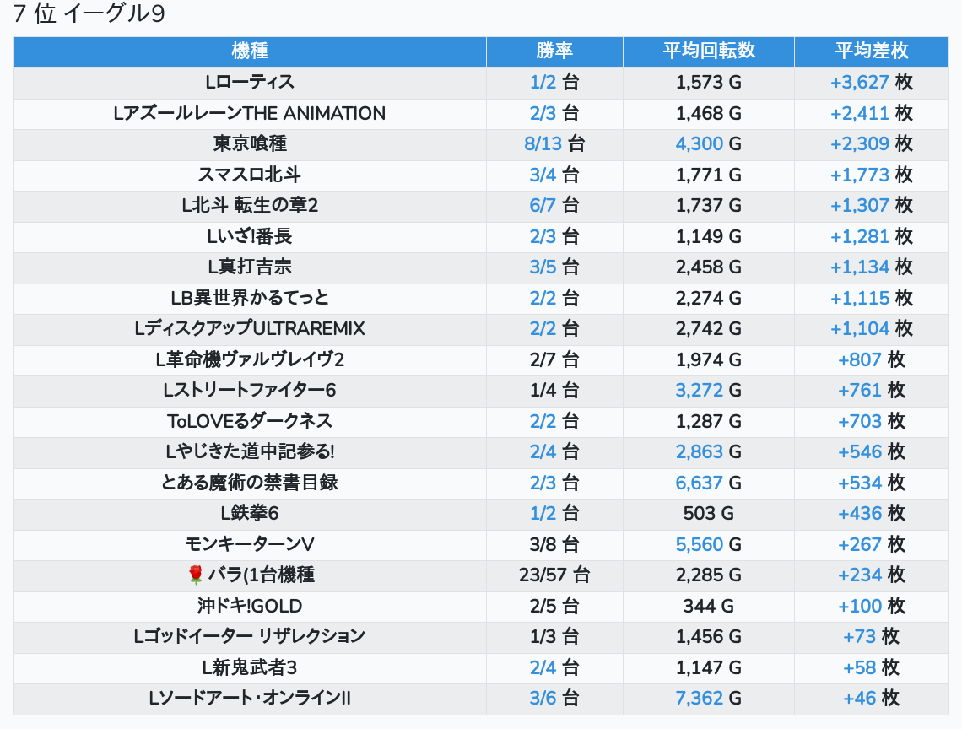Select the 6,637 G rotation value
This screenshot has width=962, height=729.
pyautogui.click(x=709, y=483)
